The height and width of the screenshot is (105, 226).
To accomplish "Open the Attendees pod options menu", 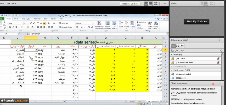I will (x=220, y=40).
